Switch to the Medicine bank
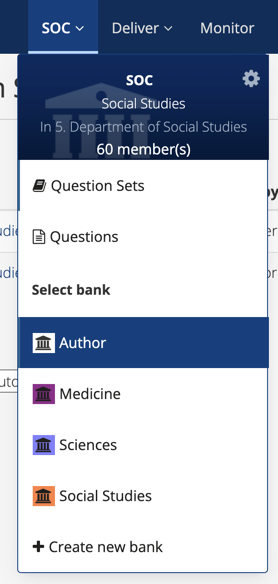This screenshot has height=584, width=278. (x=143, y=394)
